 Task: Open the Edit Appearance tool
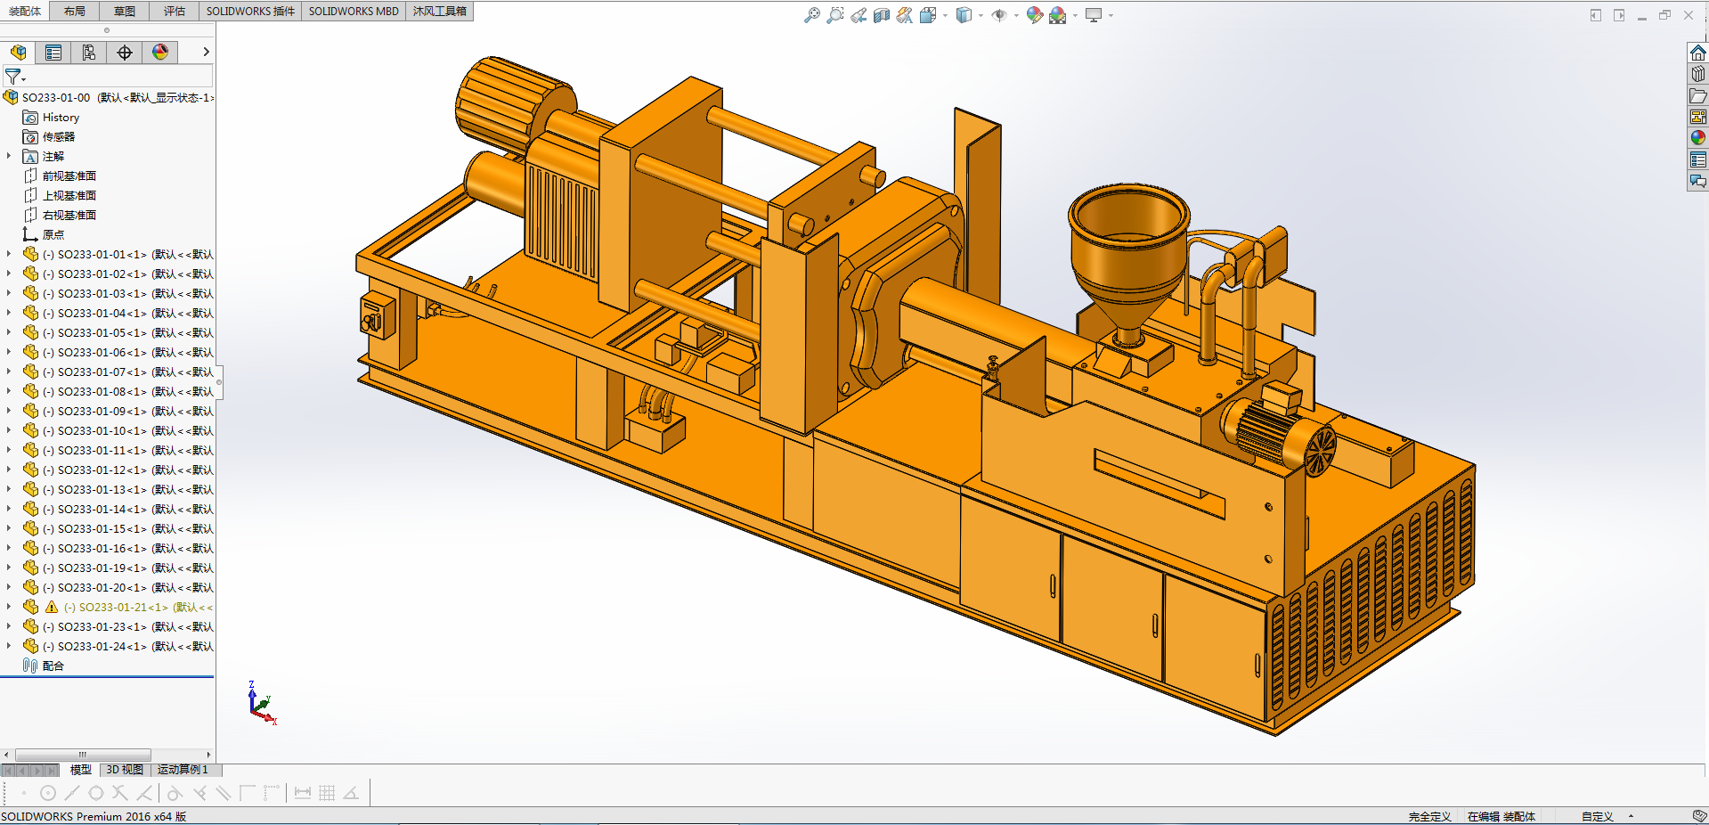1034,15
